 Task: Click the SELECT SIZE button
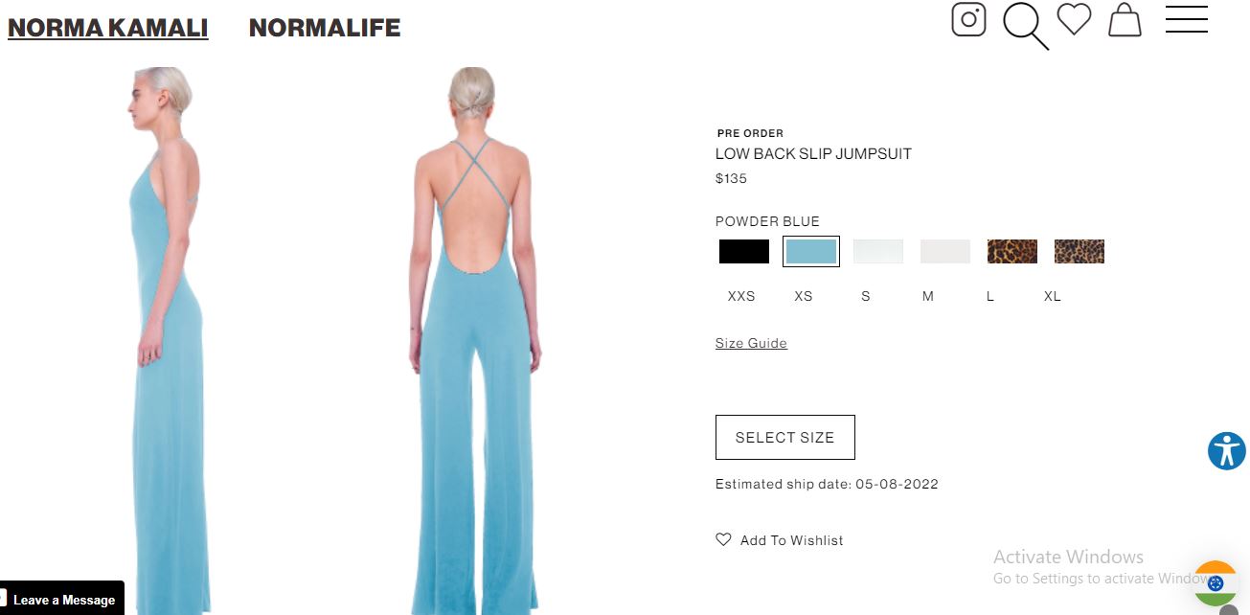click(785, 437)
